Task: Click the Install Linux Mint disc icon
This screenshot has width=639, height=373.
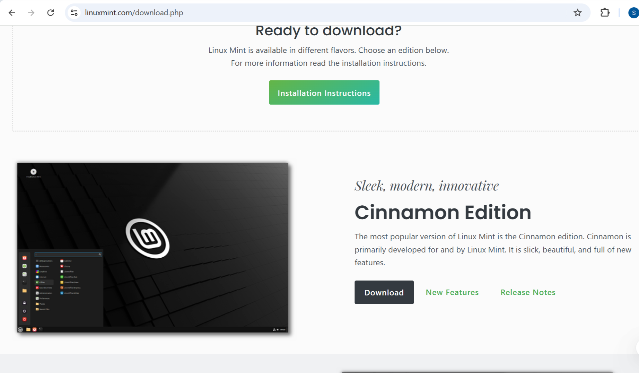Action: (x=34, y=172)
